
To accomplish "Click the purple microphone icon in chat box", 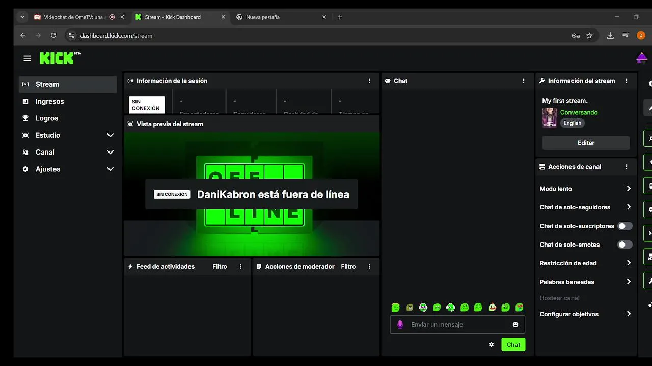I will pos(400,324).
